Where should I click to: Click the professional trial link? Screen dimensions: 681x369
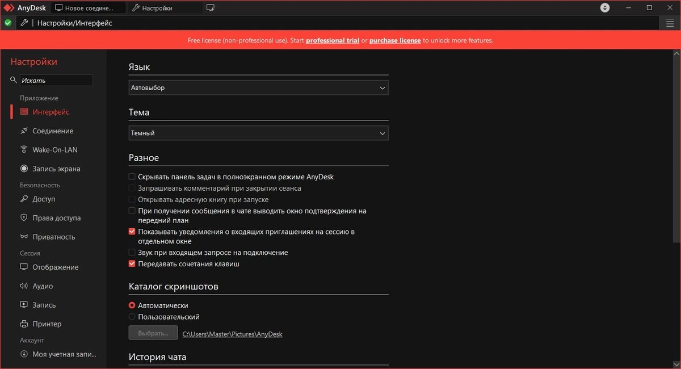tap(333, 40)
